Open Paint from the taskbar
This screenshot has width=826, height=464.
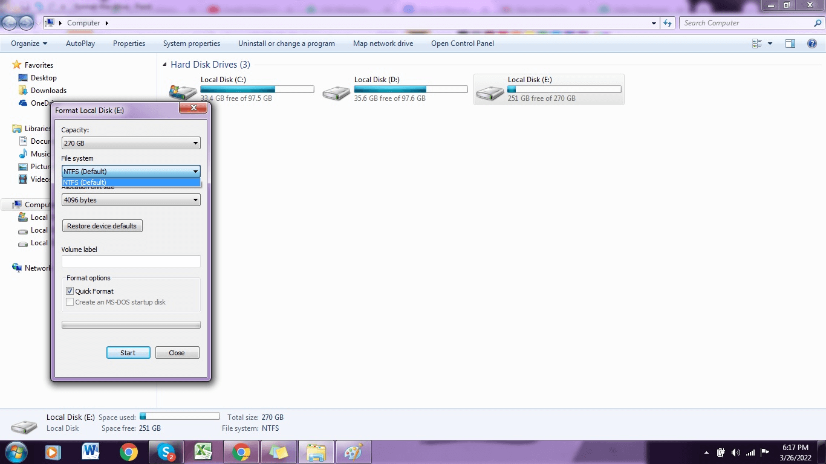click(353, 452)
